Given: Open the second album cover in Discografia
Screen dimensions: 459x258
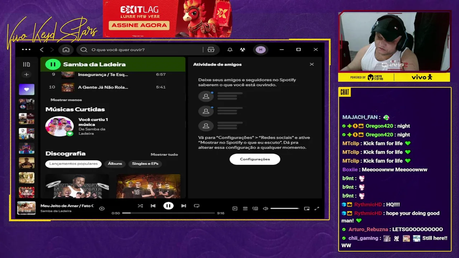Looking at the screenshot, I should (148, 186).
